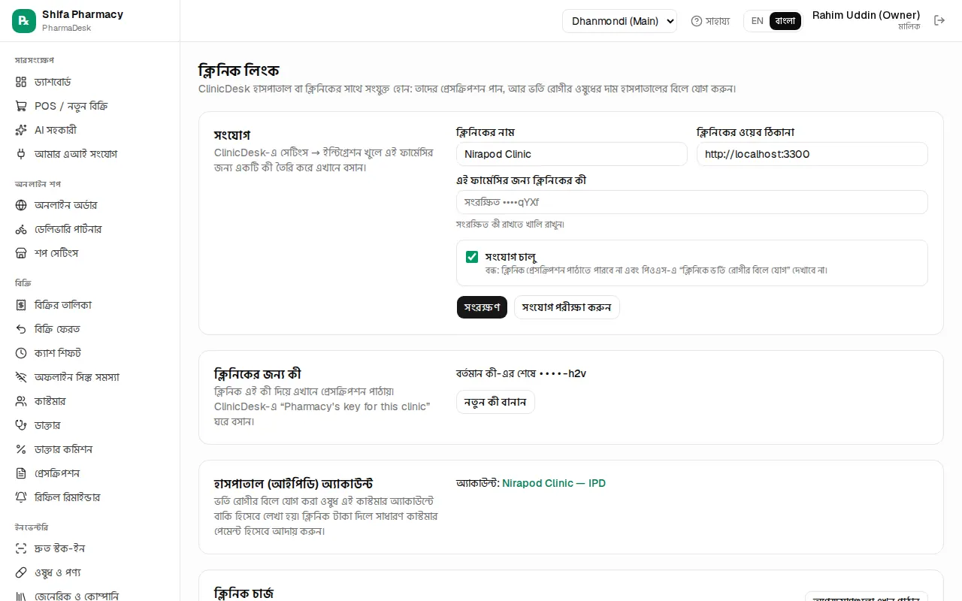The width and height of the screenshot is (962, 601).
Task: Open the Dhanmondi (Main) branch dropdown
Action: [x=619, y=21]
